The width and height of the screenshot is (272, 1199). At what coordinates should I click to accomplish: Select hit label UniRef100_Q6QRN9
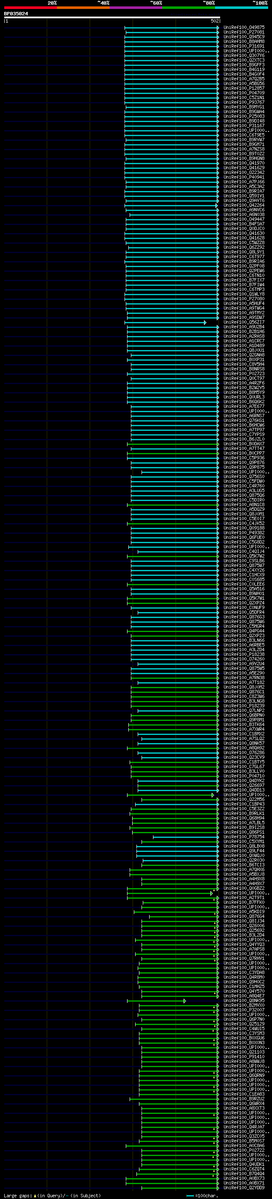pos(244,1075)
